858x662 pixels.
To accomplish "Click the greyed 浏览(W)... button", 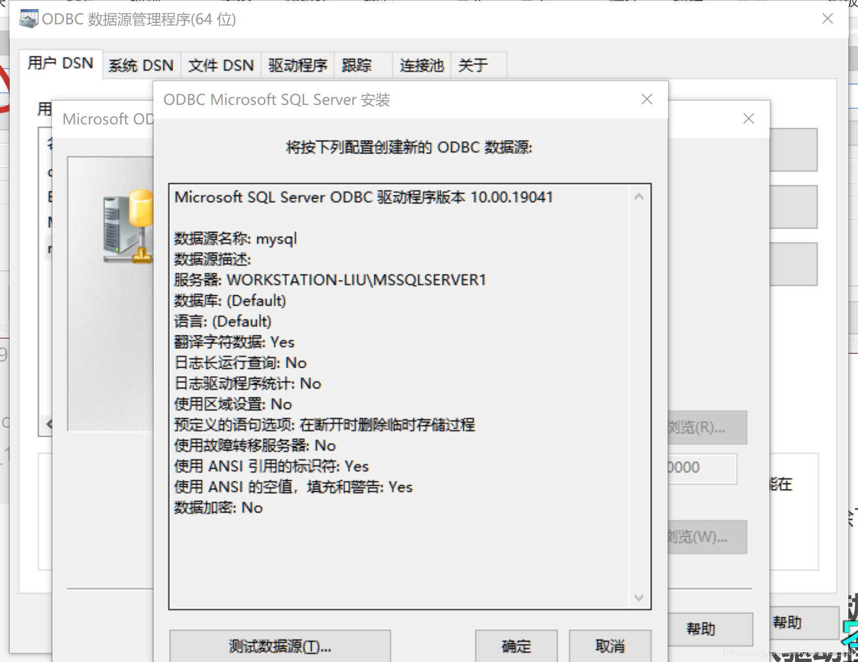I will (x=707, y=537).
